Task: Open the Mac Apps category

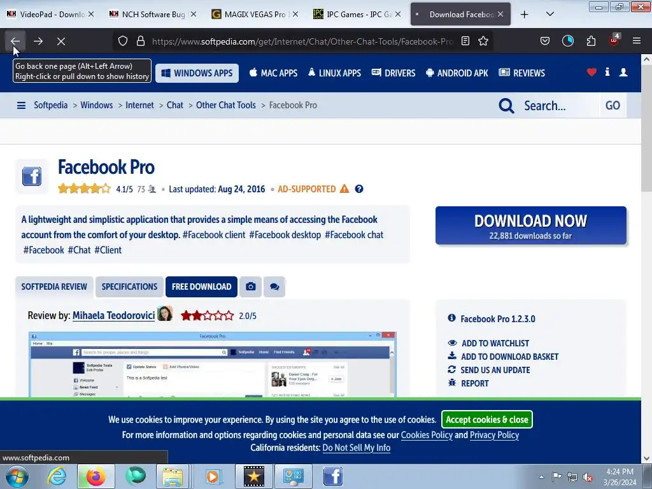Action: (x=273, y=73)
